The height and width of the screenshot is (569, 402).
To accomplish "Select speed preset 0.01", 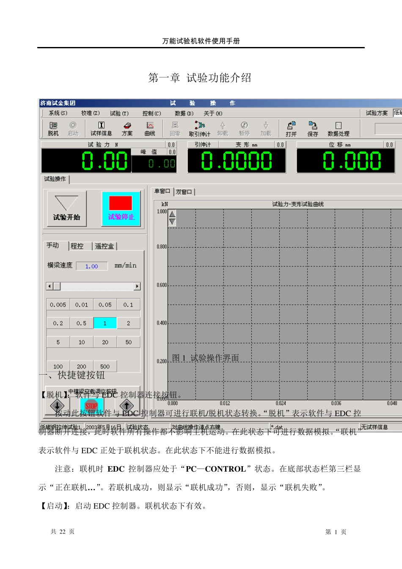I will click(x=82, y=305).
